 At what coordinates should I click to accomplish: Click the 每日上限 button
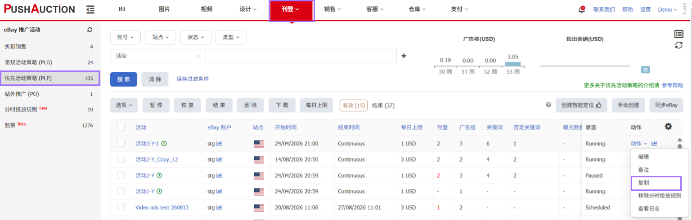pos(316,105)
